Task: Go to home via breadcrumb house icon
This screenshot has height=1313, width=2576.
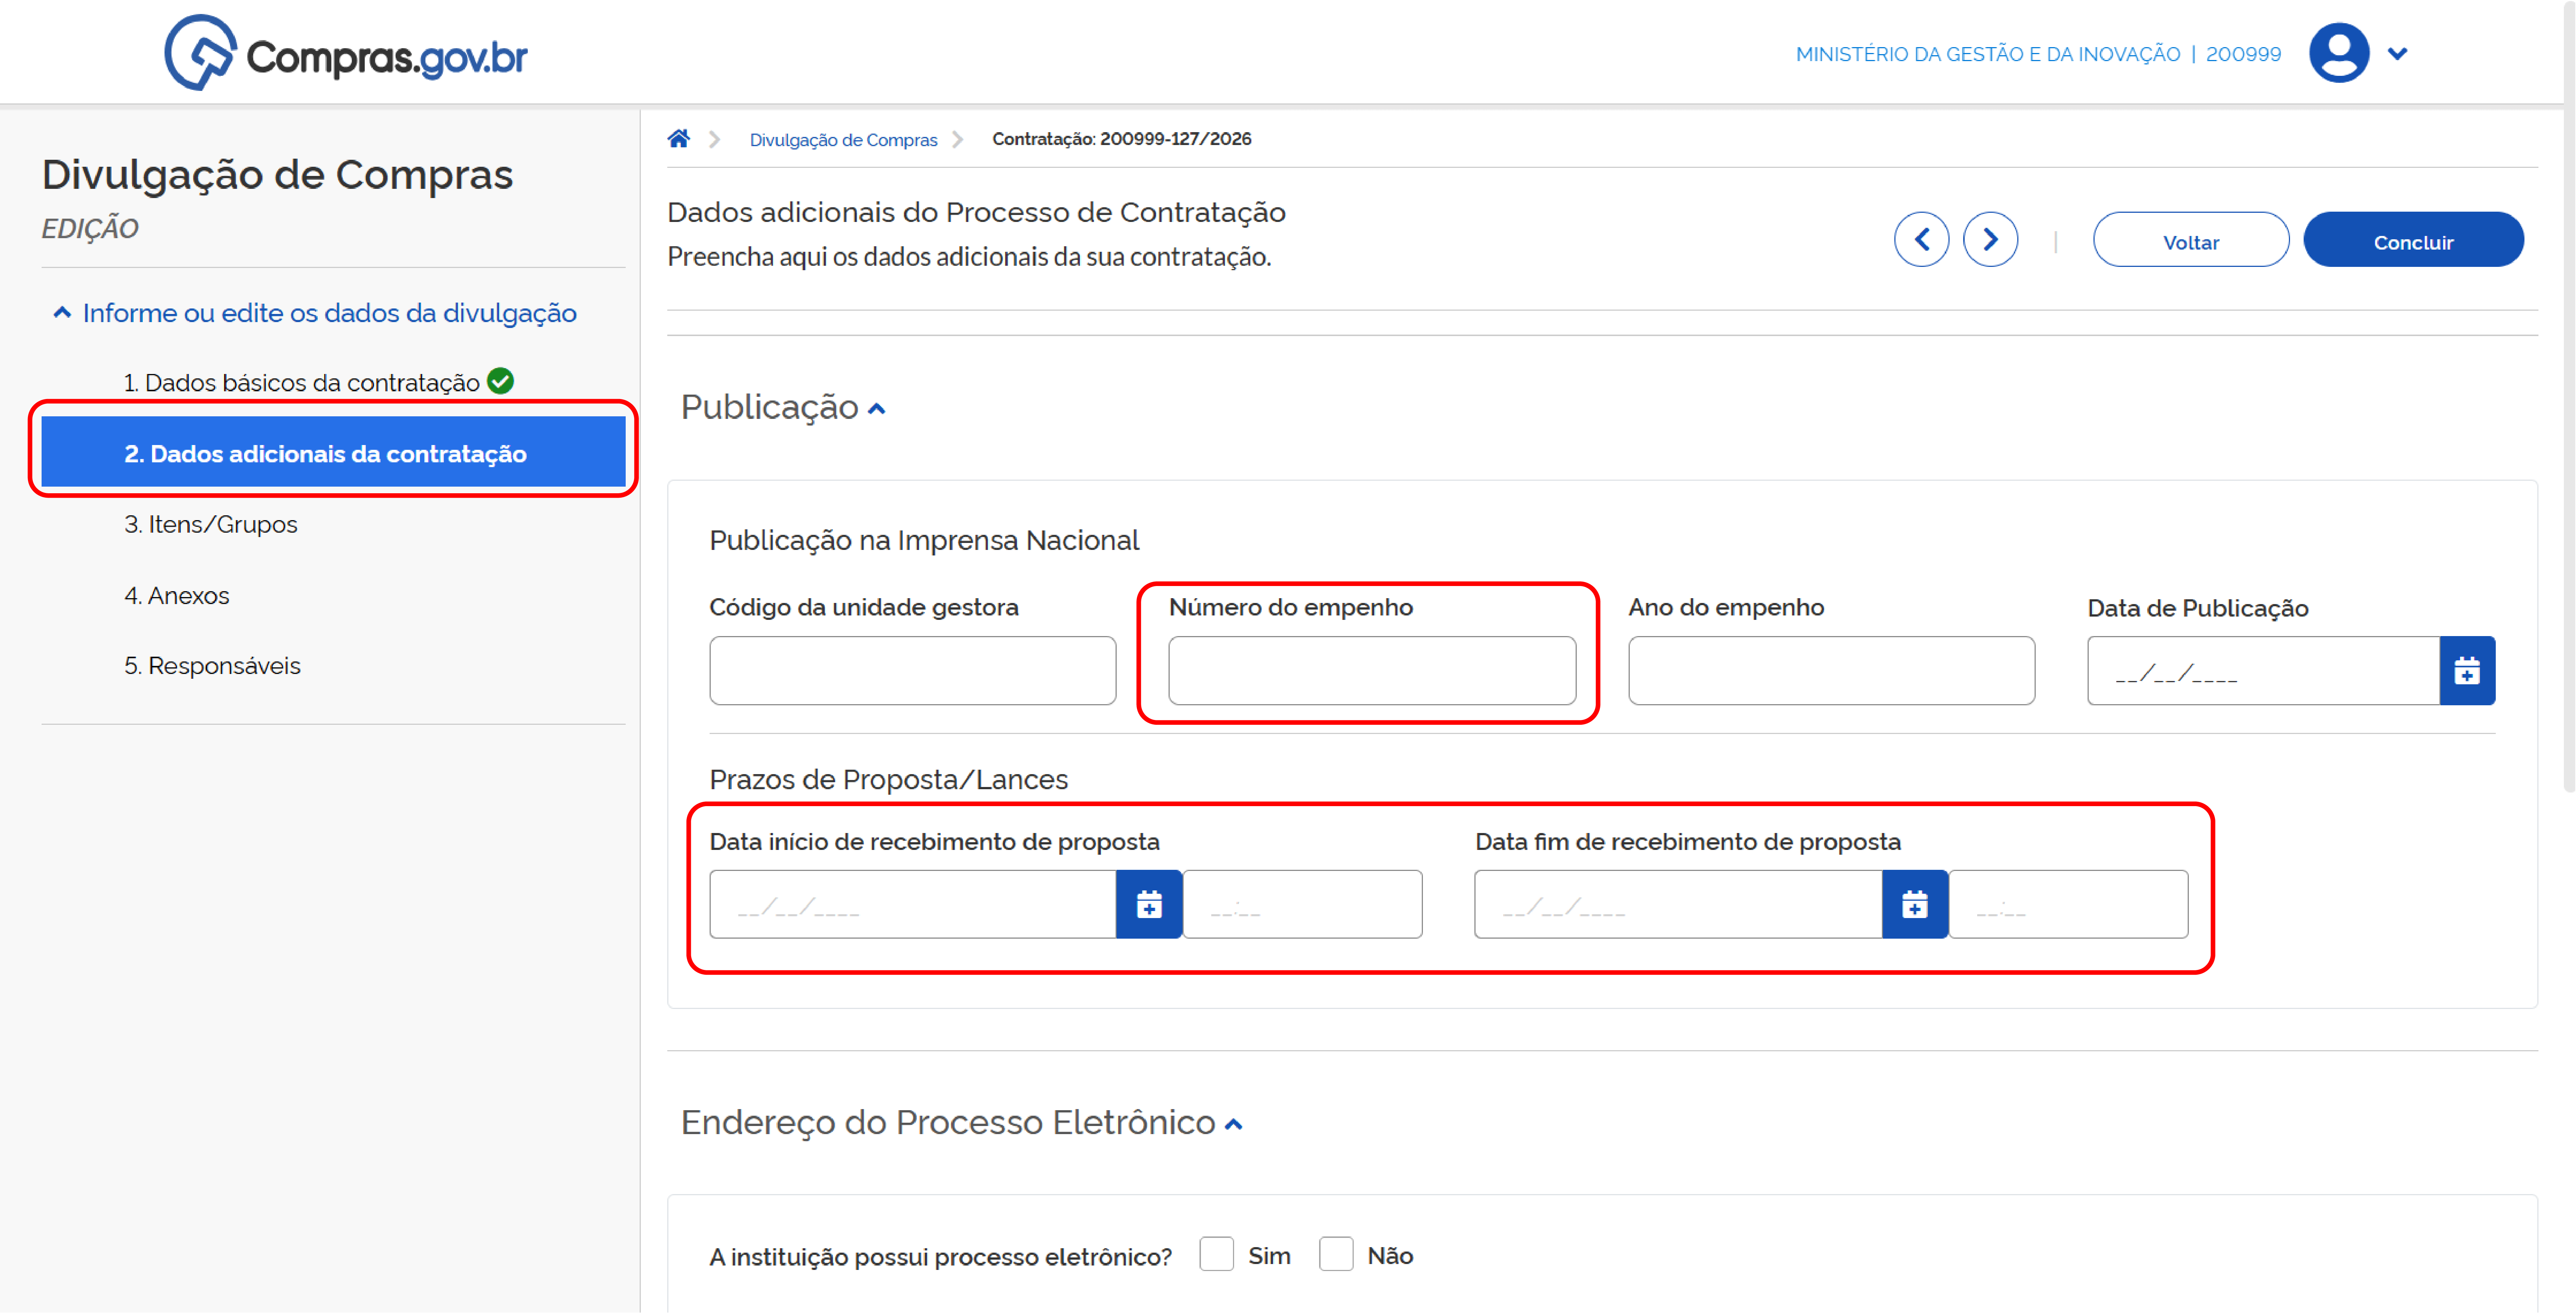Action: (x=679, y=139)
